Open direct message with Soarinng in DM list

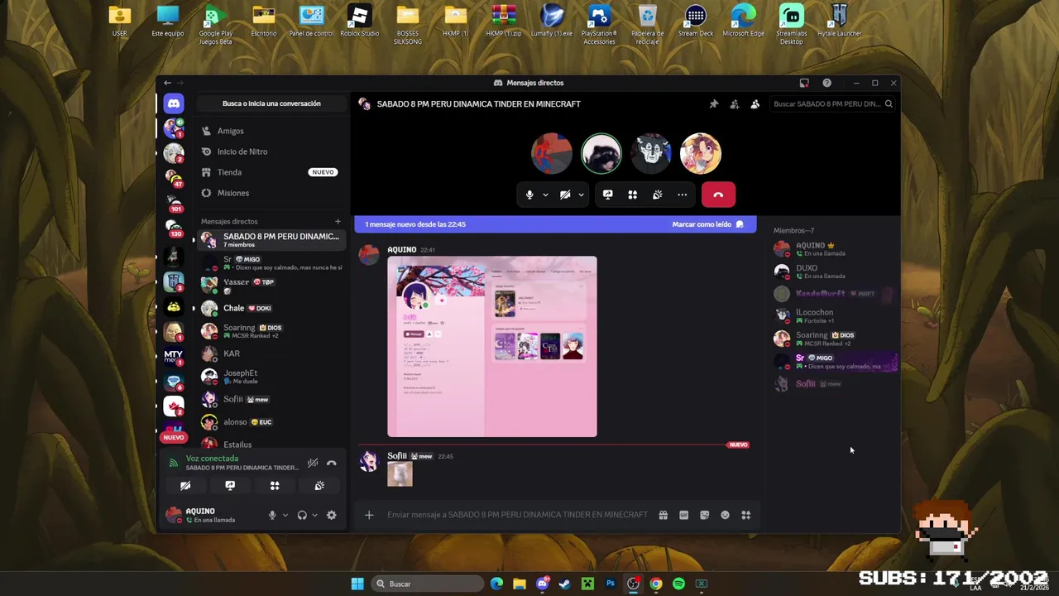pos(271,331)
